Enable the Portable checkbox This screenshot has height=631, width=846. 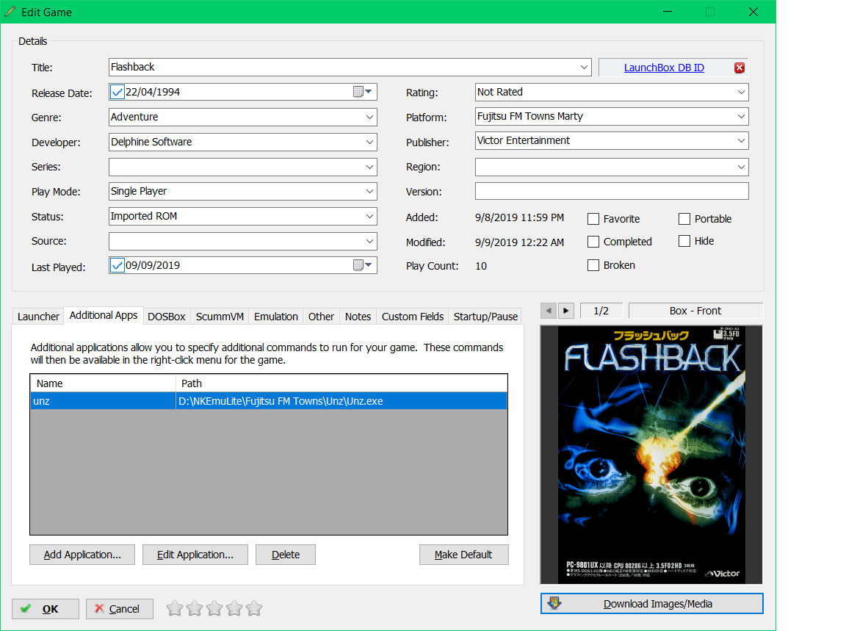684,219
